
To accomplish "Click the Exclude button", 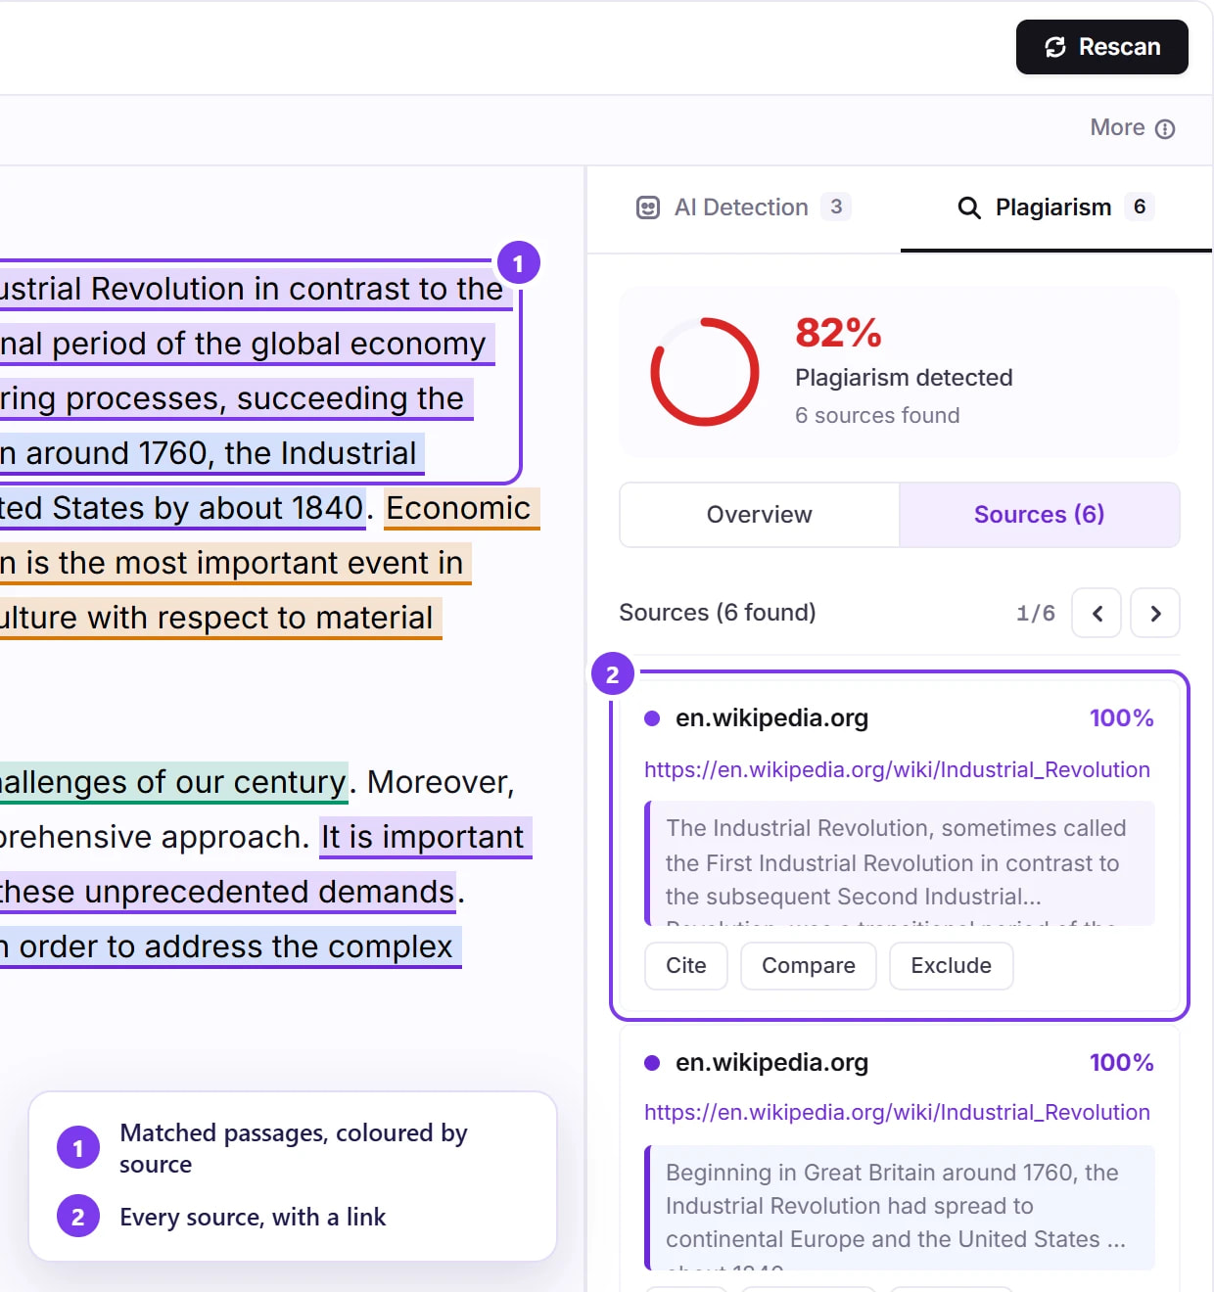I will pos(952,966).
